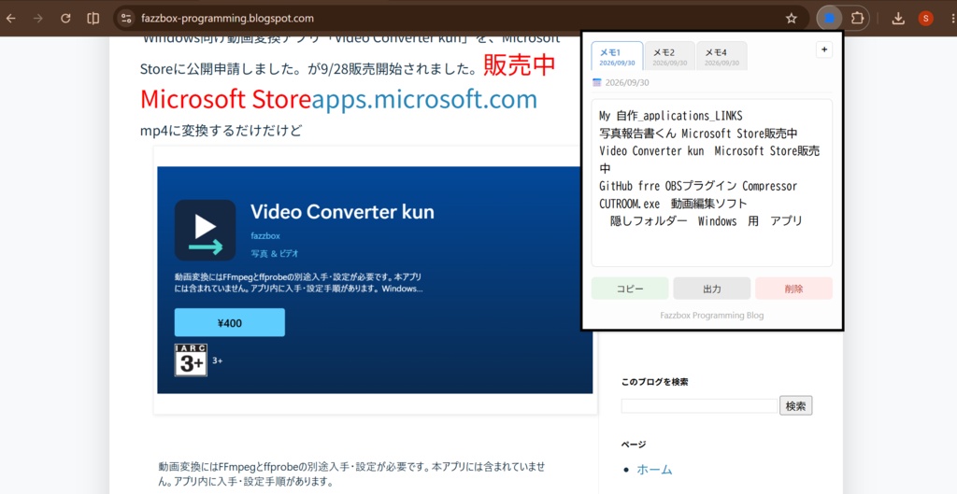The image size is (957, 494).
Task: Click the 出力 button
Action: pos(711,289)
